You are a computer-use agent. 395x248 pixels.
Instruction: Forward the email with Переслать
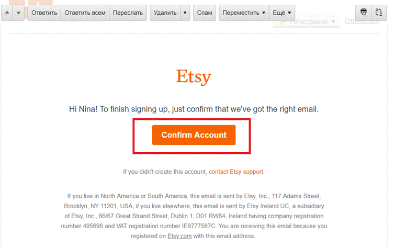(x=128, y=13)
